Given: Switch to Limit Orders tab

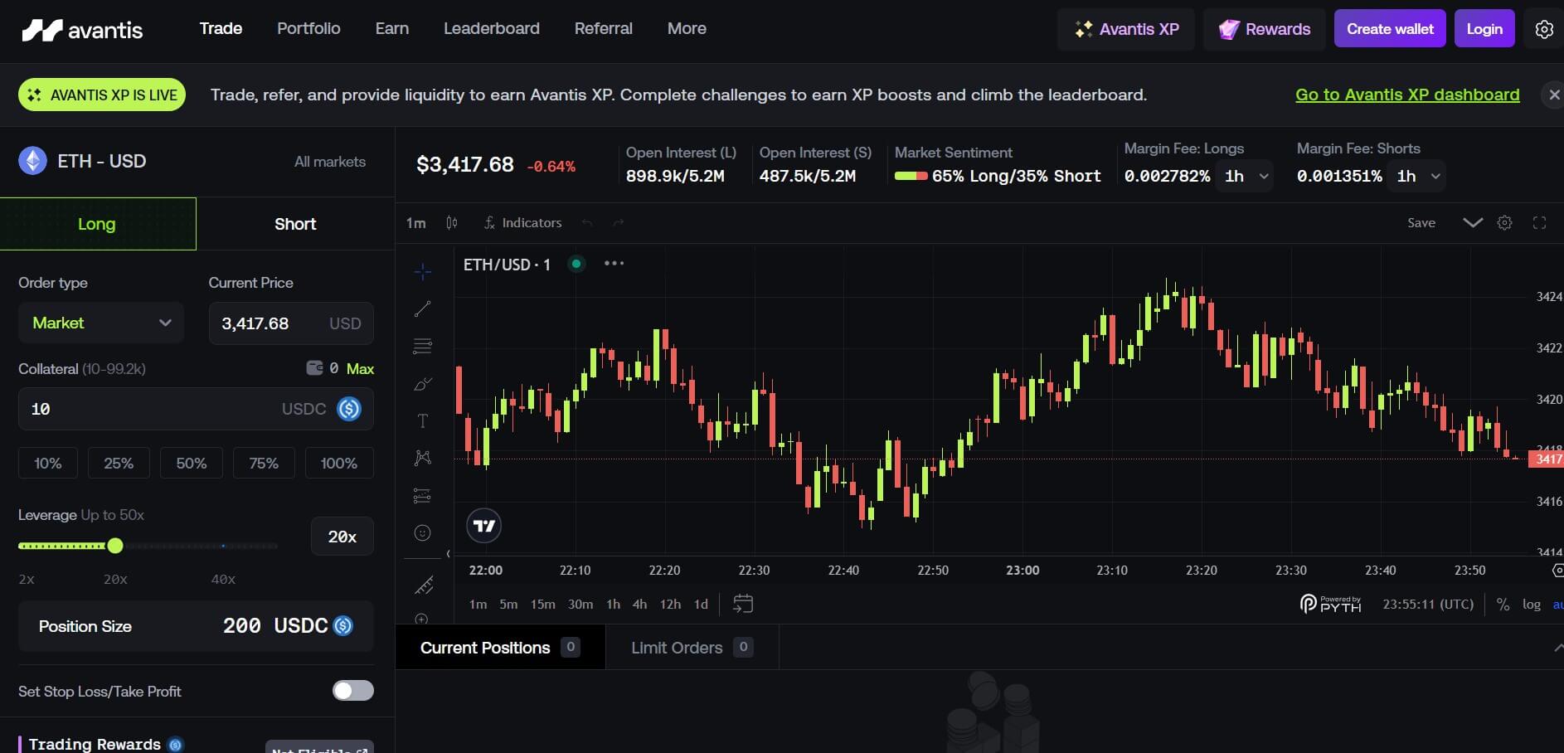Looking at the screenshot, I should [692, 648].
